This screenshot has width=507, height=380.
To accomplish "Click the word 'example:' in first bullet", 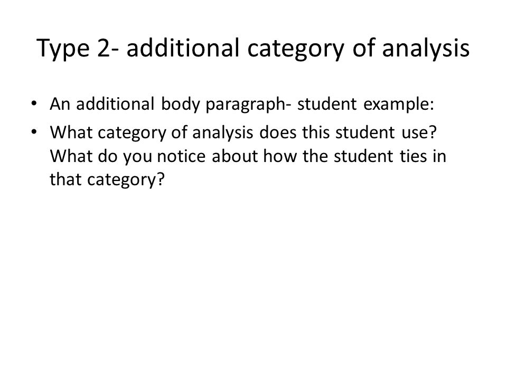I will click(399, 104).
